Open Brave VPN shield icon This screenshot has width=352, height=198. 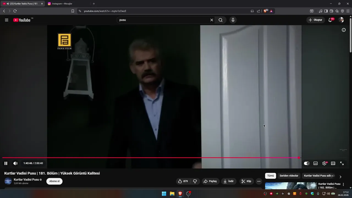point(342,11)
